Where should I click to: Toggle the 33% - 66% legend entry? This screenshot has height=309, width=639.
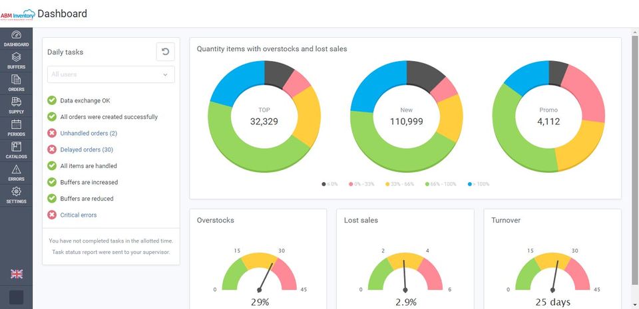[x=400, y=184]
